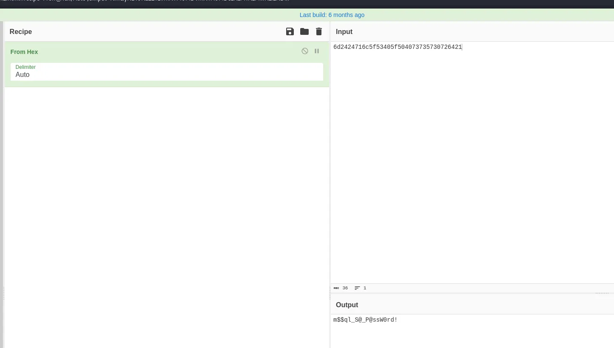Select the From Hex operation title

click(x=24, y=52)
